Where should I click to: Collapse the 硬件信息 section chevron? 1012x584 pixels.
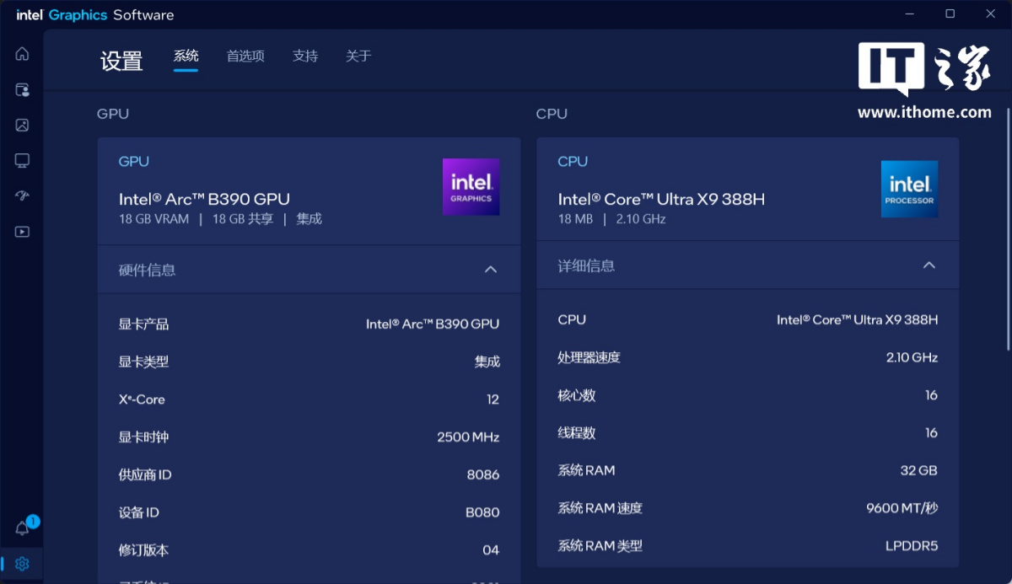(491, 270)
